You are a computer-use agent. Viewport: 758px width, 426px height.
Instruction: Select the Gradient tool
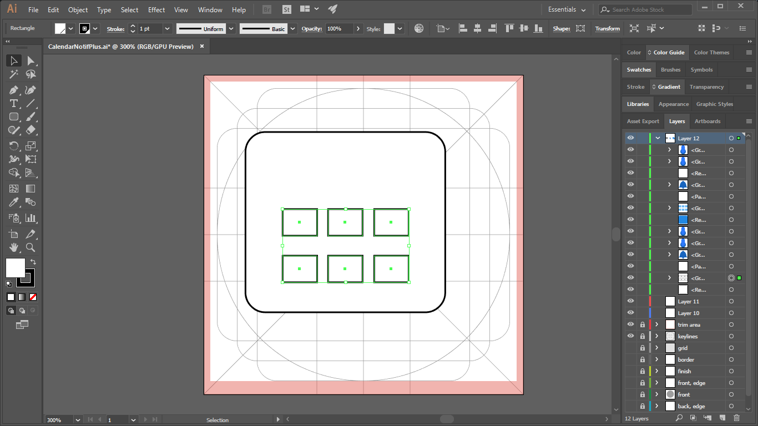click(x=31, y=189)
